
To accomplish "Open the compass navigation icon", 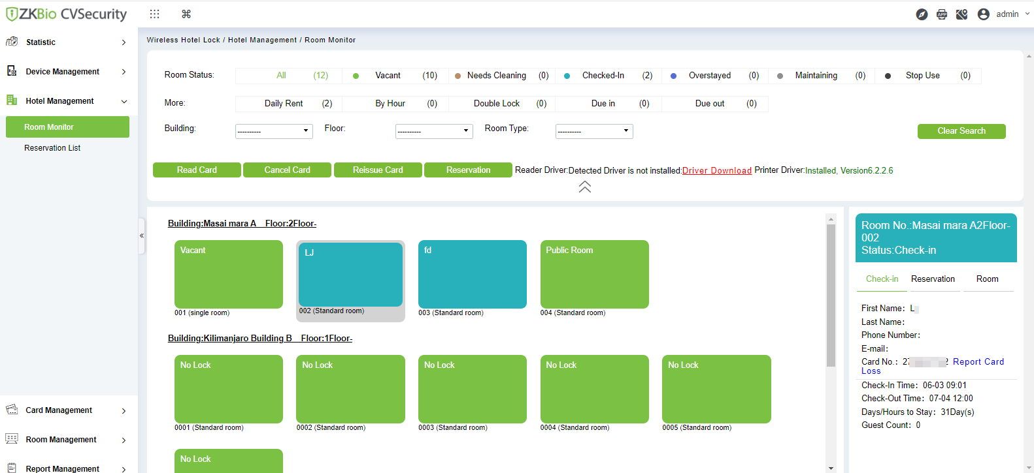I will tap(922, 14).
